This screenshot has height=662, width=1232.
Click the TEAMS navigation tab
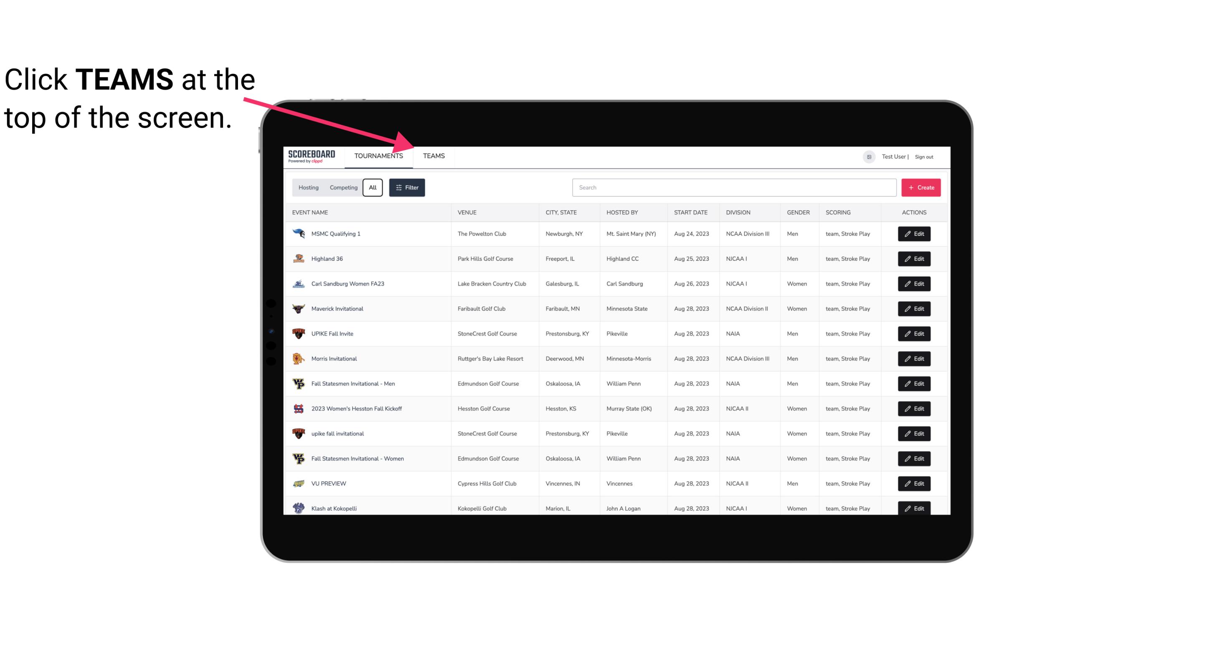pyautogui.click(x=433, y=156)
